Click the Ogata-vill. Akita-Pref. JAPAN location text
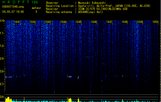 [x=114, y=6]
